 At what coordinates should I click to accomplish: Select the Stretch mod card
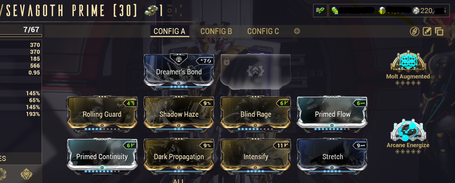coord(332,156)
